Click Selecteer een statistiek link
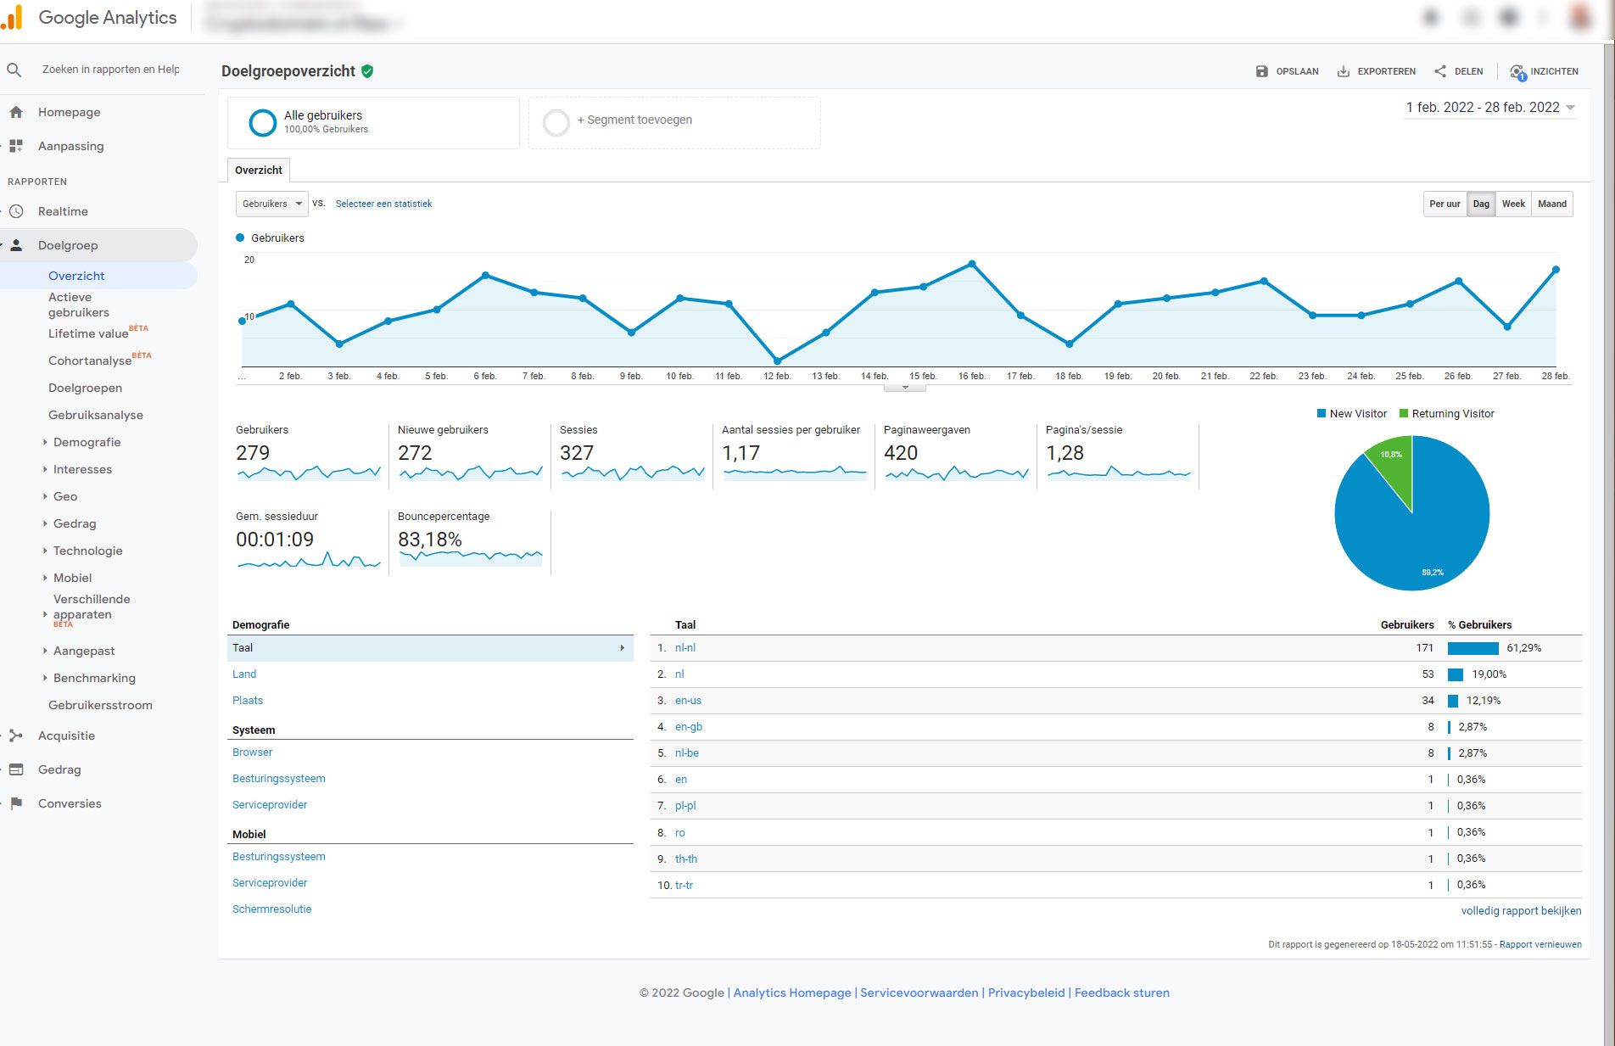This screenshot has width=1615, height=1046. click(x=383, y=204)
